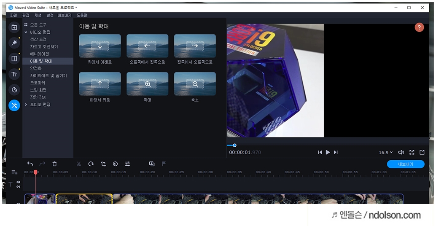
Task: Choose 왼쪽에서 오른쪽으로 pan preset
Action: pos(195,46)
